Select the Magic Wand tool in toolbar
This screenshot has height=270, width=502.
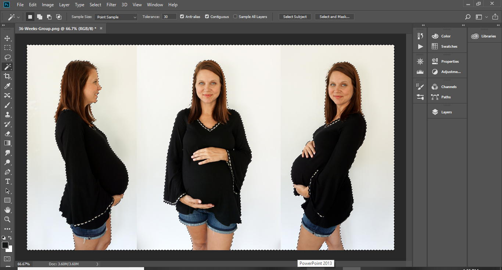coord(7,67)
